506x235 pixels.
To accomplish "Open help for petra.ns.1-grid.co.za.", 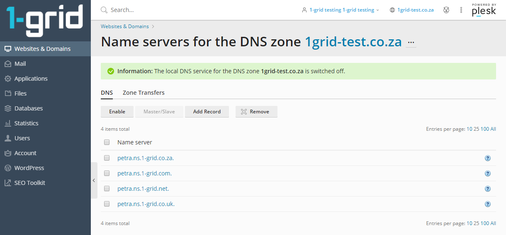I will click(x=488, y=158).
